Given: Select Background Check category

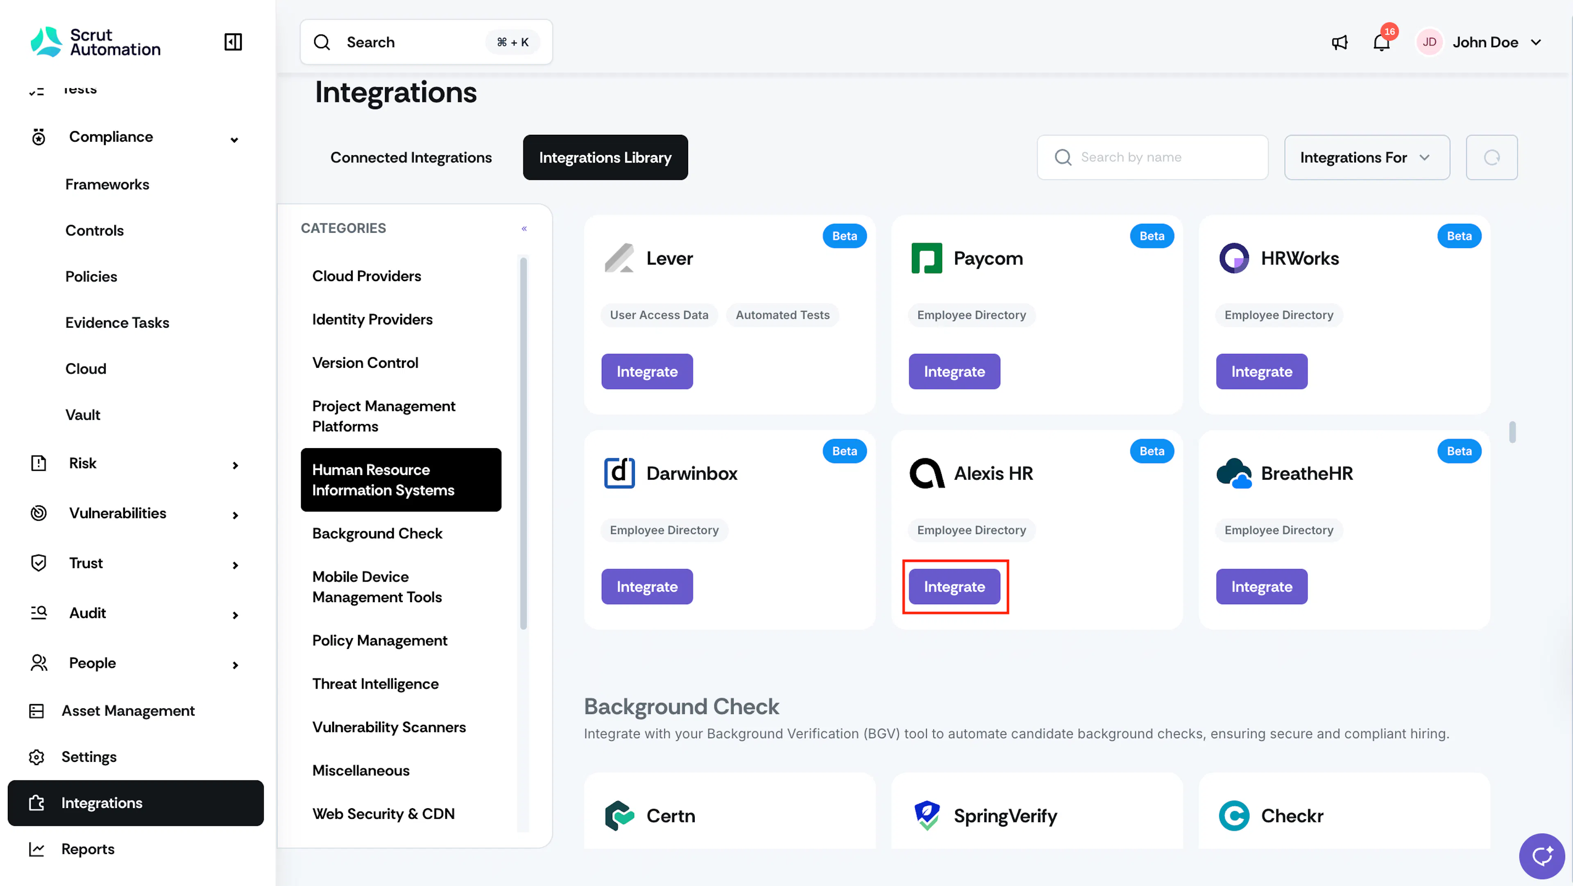Looking at the screenshot, I should coord(377,534).
